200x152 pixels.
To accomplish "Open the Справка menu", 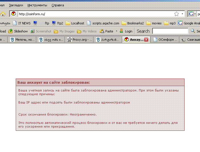I will coord(58,5).
